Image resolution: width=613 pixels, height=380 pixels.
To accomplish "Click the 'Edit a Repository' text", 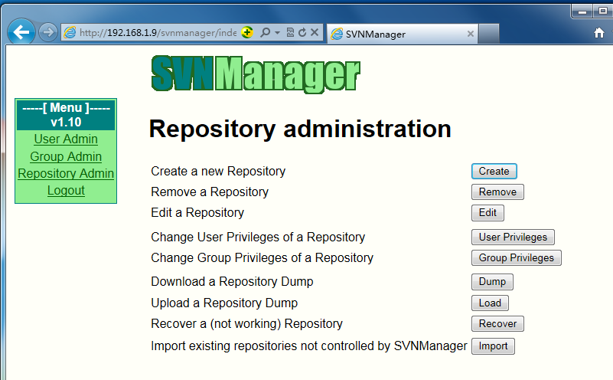I will pyautogui.click(x=197, y=213).
